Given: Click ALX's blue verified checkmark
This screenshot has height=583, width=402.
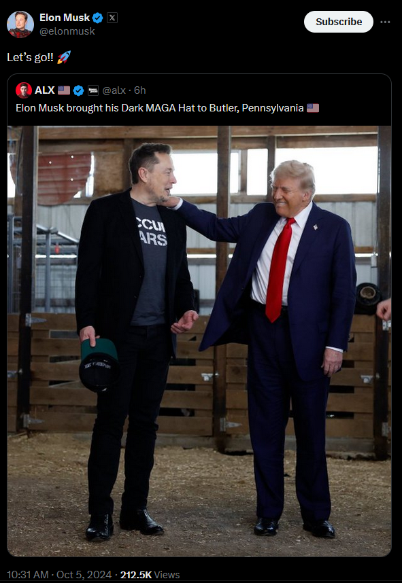Looking at the screenshot, I should click(78, 90).
